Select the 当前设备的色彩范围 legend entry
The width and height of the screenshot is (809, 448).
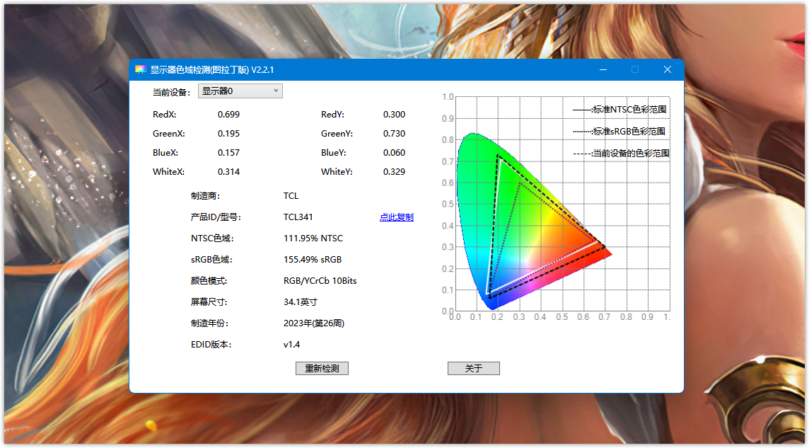tap(621, 153)
